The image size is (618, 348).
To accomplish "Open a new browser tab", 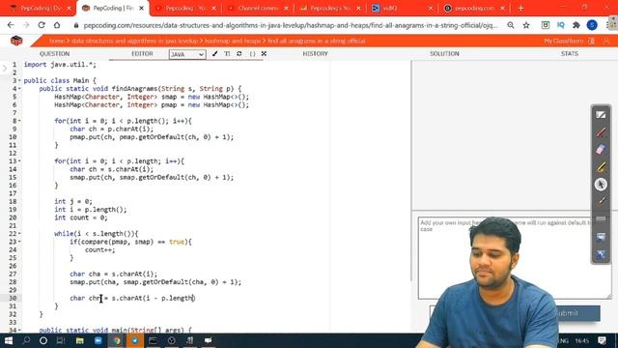I will click(520, 8).
